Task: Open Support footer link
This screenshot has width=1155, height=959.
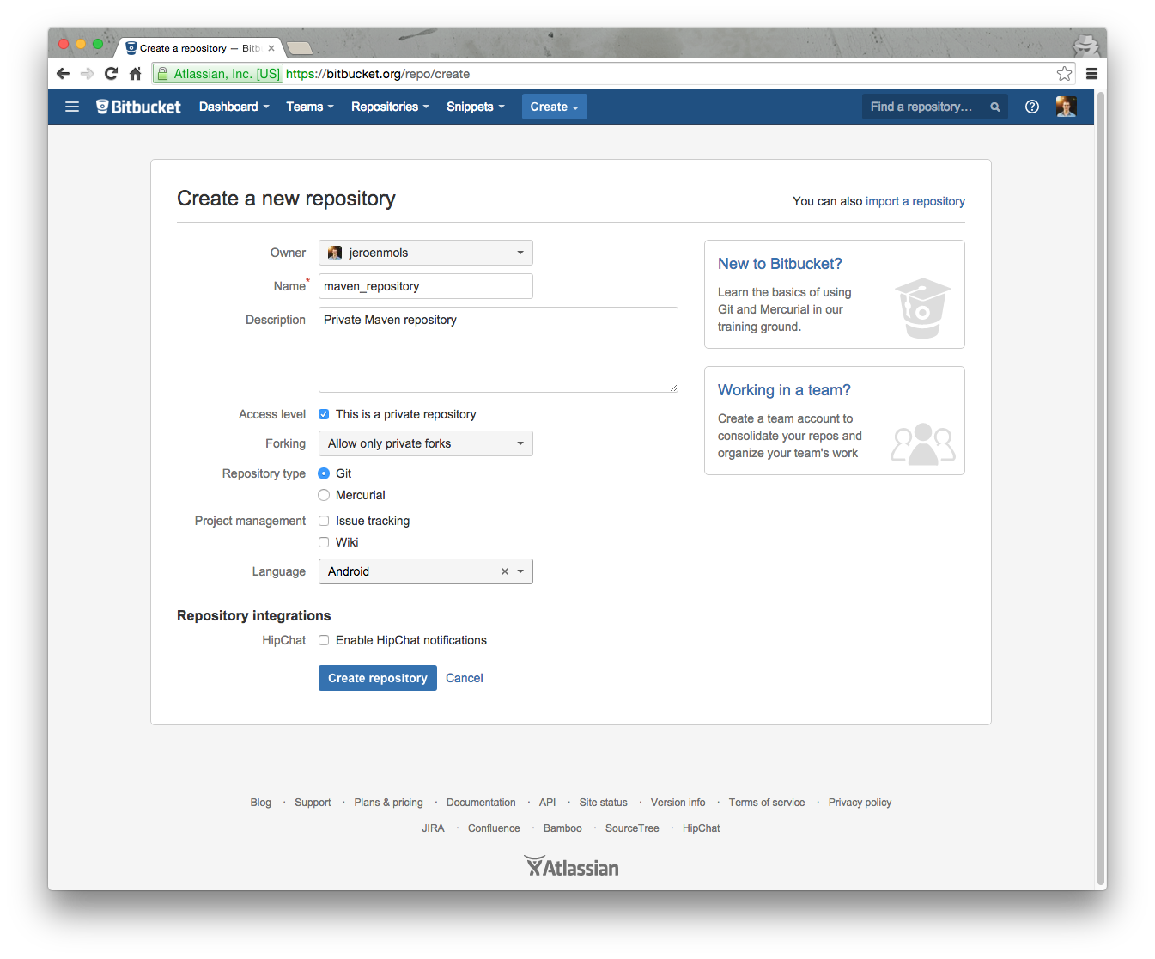Action: point(313,803)
